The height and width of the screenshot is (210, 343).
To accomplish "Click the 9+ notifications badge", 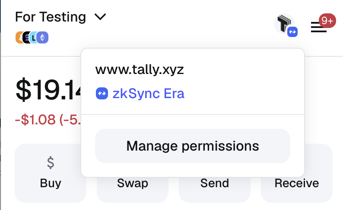I will pyautogui.click(x=327, y=20).
